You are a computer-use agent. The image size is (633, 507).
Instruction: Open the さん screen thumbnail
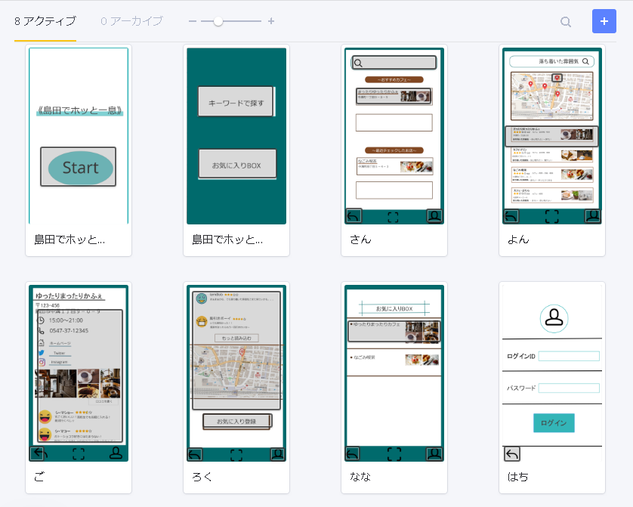pyautogui.click(x=394, y=150)
